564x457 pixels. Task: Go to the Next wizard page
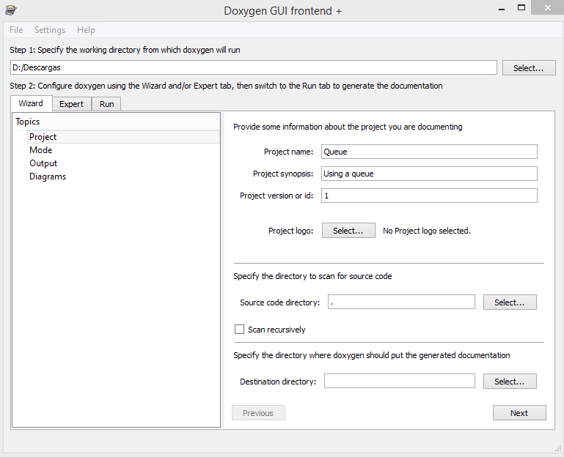click(x=519, y=413)
